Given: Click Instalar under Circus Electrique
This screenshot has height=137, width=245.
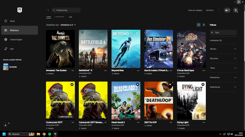Looking at the screenshot, I should 181,77.
